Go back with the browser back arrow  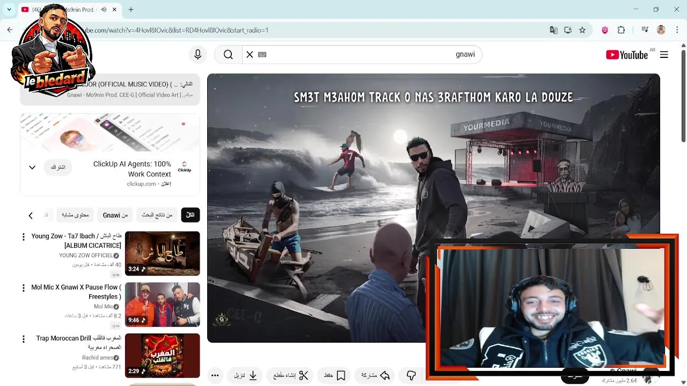(10, 30)
